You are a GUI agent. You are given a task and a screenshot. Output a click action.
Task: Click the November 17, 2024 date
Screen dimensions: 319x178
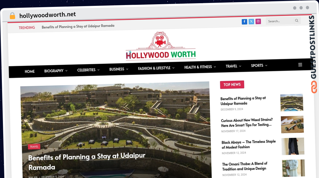(x=233, y=131)
